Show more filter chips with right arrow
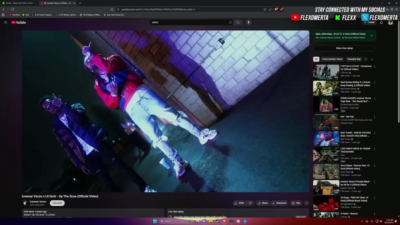 (372, 59)
